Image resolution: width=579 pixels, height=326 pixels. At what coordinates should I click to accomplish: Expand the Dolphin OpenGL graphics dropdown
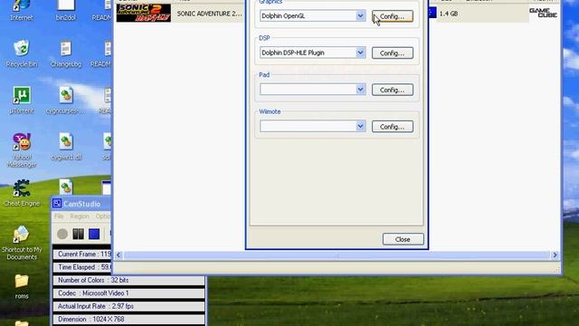360,16
